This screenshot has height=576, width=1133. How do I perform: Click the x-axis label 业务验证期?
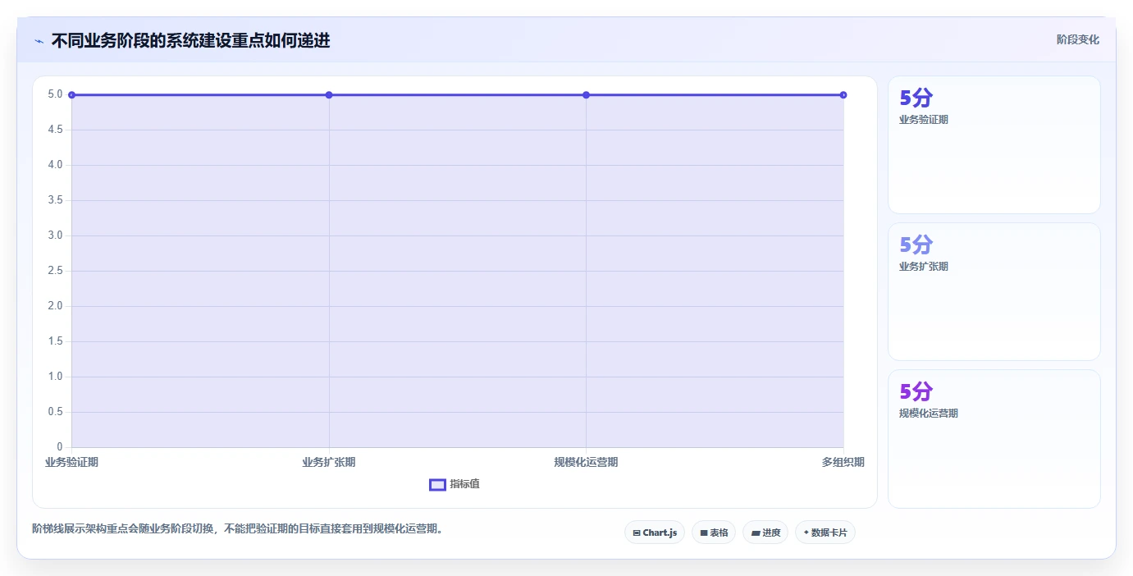[71, 462]
